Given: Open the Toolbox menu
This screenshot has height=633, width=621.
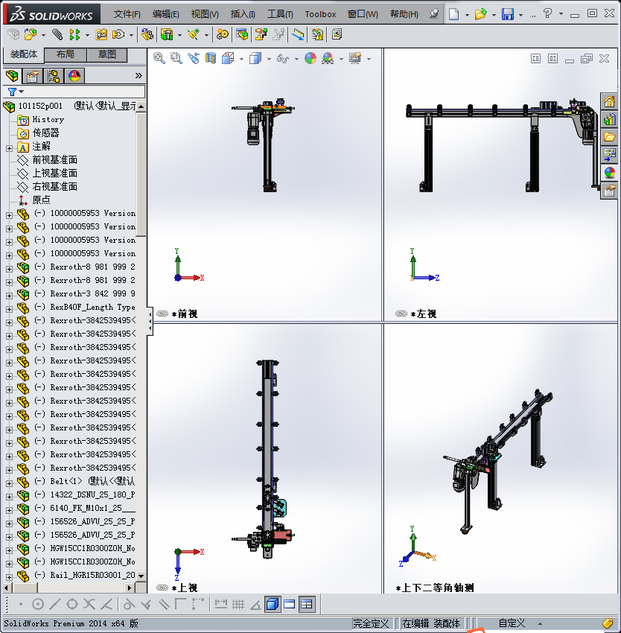Looking at the screenshot, I should point(320,14).
